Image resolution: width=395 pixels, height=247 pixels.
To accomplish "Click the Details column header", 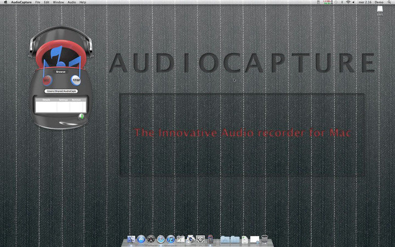I will point(46,100).
